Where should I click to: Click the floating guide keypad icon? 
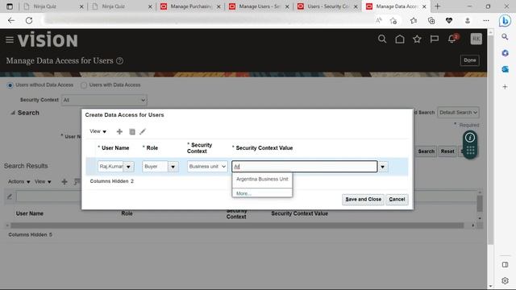coord(470,151)
